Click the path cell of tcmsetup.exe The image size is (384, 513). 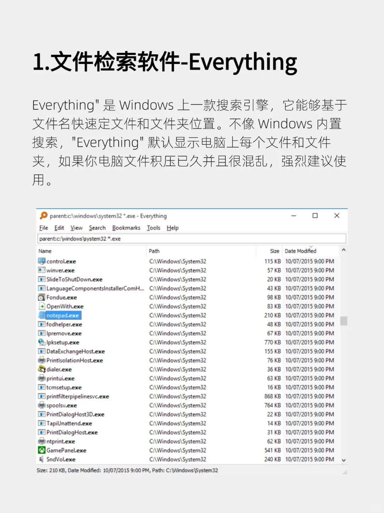pos(178,387)
